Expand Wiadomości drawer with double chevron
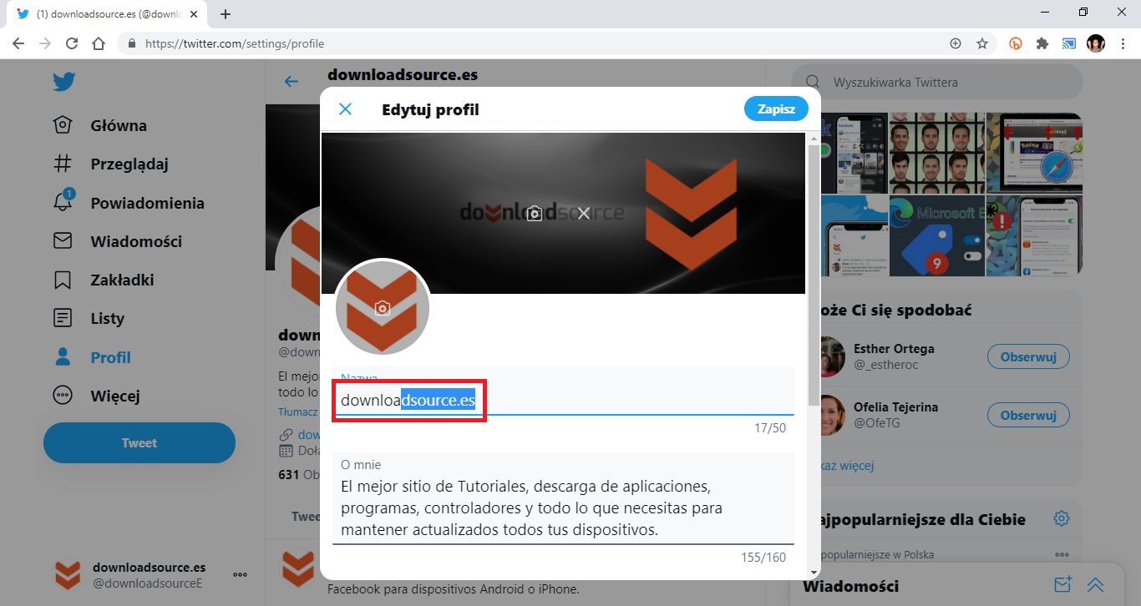This screenshot has height=606, width=1141. [1095, 585]
